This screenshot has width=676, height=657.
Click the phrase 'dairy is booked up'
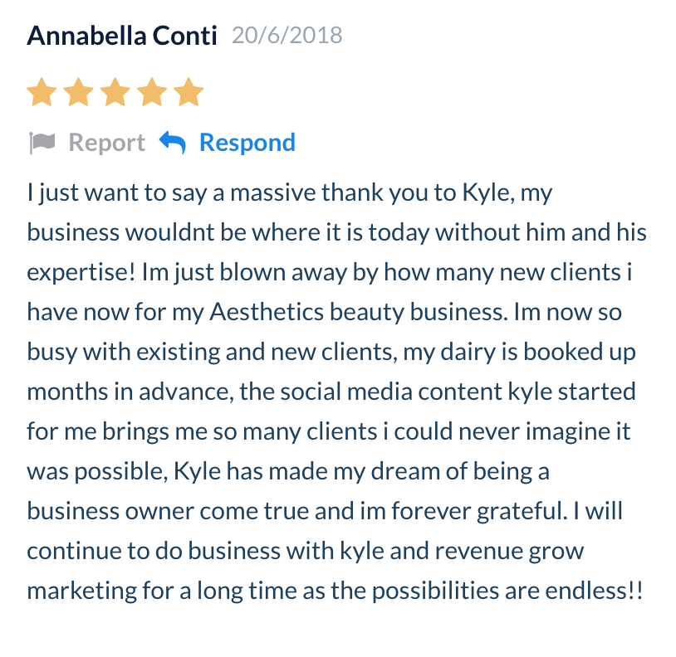[x=538, y=353]
